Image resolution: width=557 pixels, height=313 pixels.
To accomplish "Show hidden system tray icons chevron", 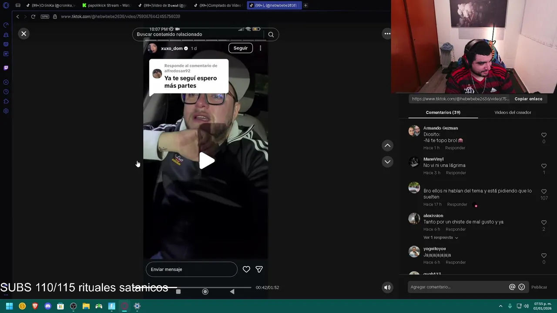I will point(500,306).
